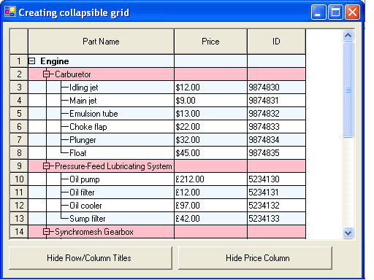Collapse Pressure-Feed Lubricating System group
Viewport: 374px width, 280px height.
coord(46,166)
